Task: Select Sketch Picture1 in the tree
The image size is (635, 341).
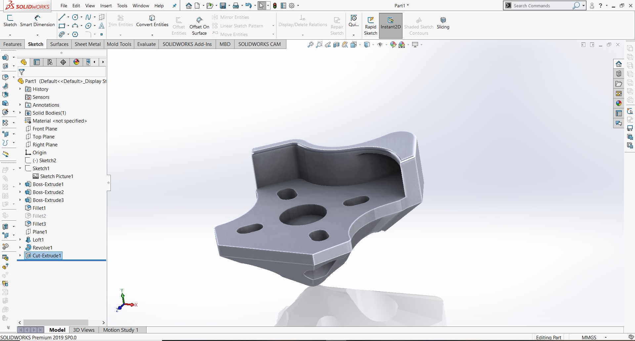Action: [x=53, y=176]
